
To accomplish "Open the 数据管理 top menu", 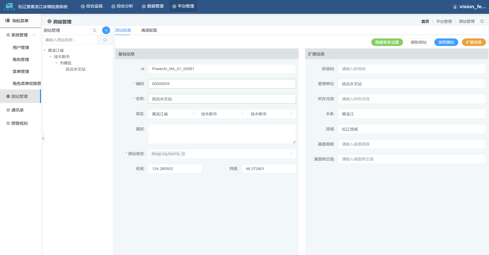I will tap(153, 6).
